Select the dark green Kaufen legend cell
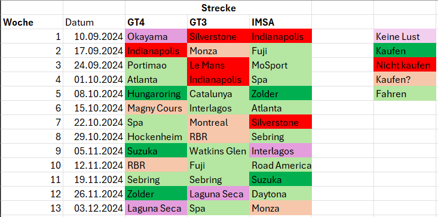 click(406, 51)
